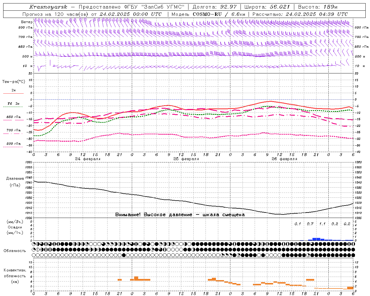Click the "Тем-ра(°C)" temperature panel label
The width and height of the screenshot is (370, 296).
pyautogui.click(x=14, y=82)
